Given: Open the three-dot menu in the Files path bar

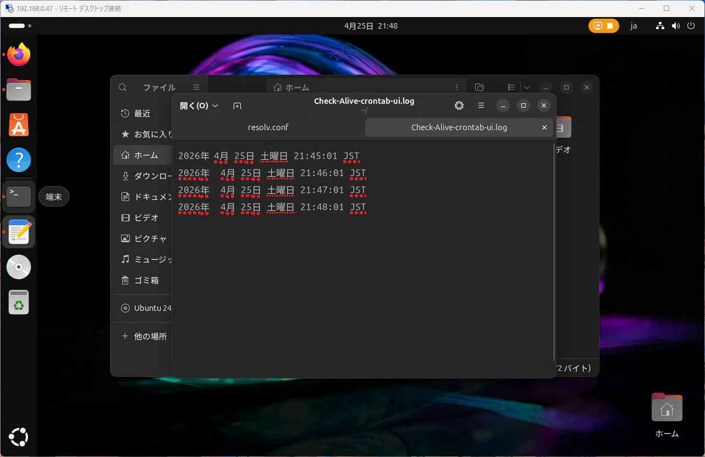Looking at the screenshot, I should pos(457,87).
